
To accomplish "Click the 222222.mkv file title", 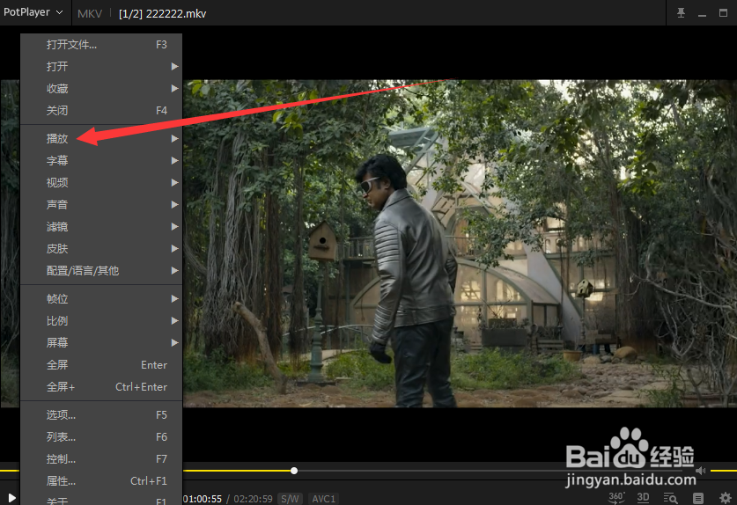I will 163,13.
